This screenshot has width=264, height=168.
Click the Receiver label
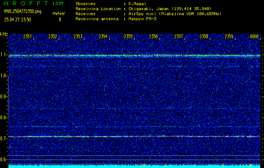point(86,13)
